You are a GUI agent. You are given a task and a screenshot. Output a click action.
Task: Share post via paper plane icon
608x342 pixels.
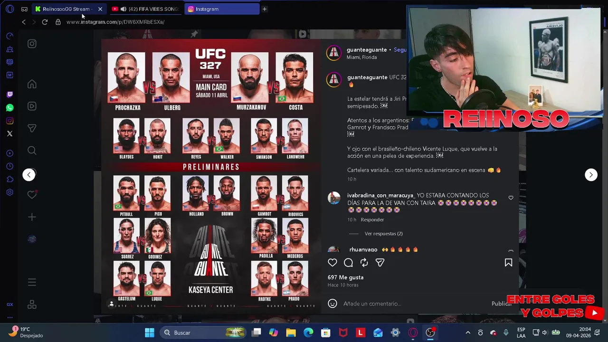click(380, 263)
